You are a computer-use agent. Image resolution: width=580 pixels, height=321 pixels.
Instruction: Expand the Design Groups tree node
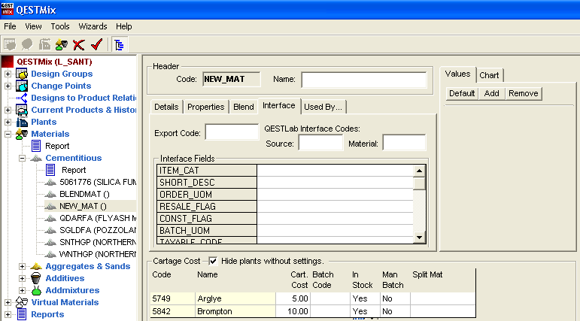8,74
